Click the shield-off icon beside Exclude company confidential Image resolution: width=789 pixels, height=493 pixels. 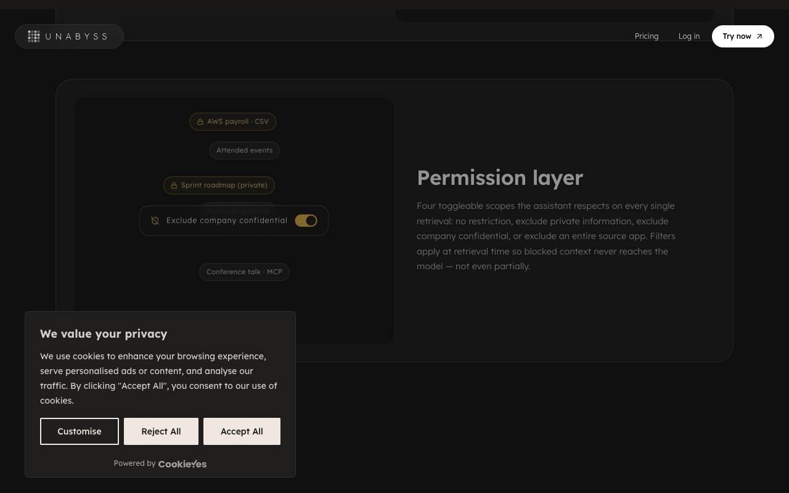155,221
